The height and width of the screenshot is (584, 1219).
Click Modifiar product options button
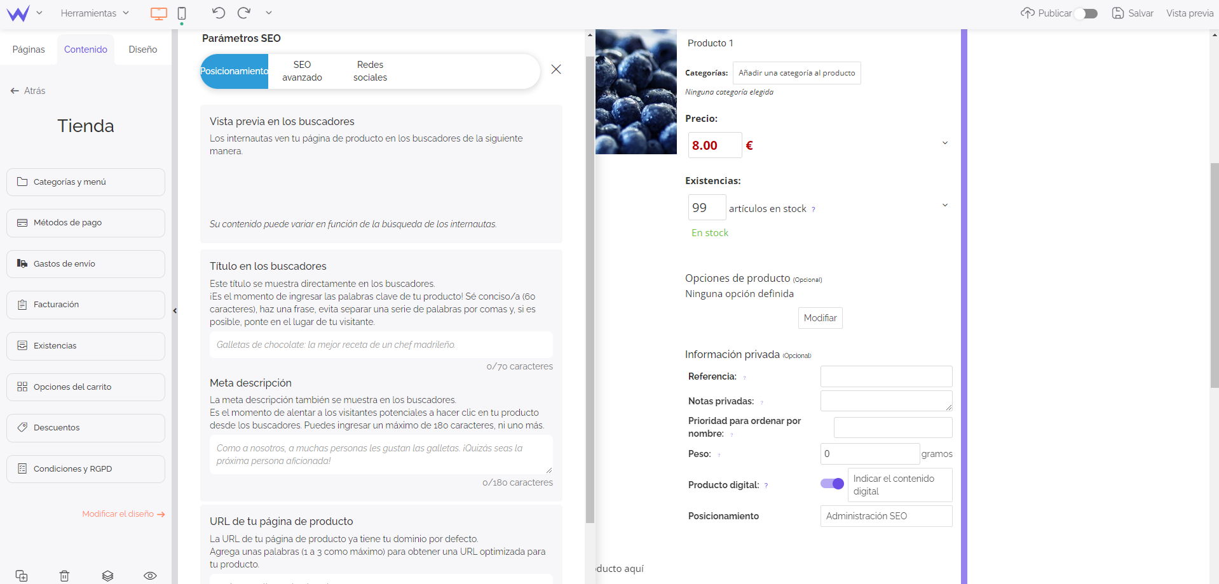[821, 318]
